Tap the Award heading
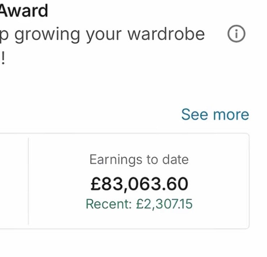Viewport: 267px width, 257px height. tap(24, 11)
